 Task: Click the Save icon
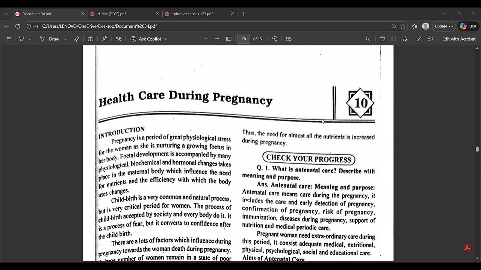(394, 39)
